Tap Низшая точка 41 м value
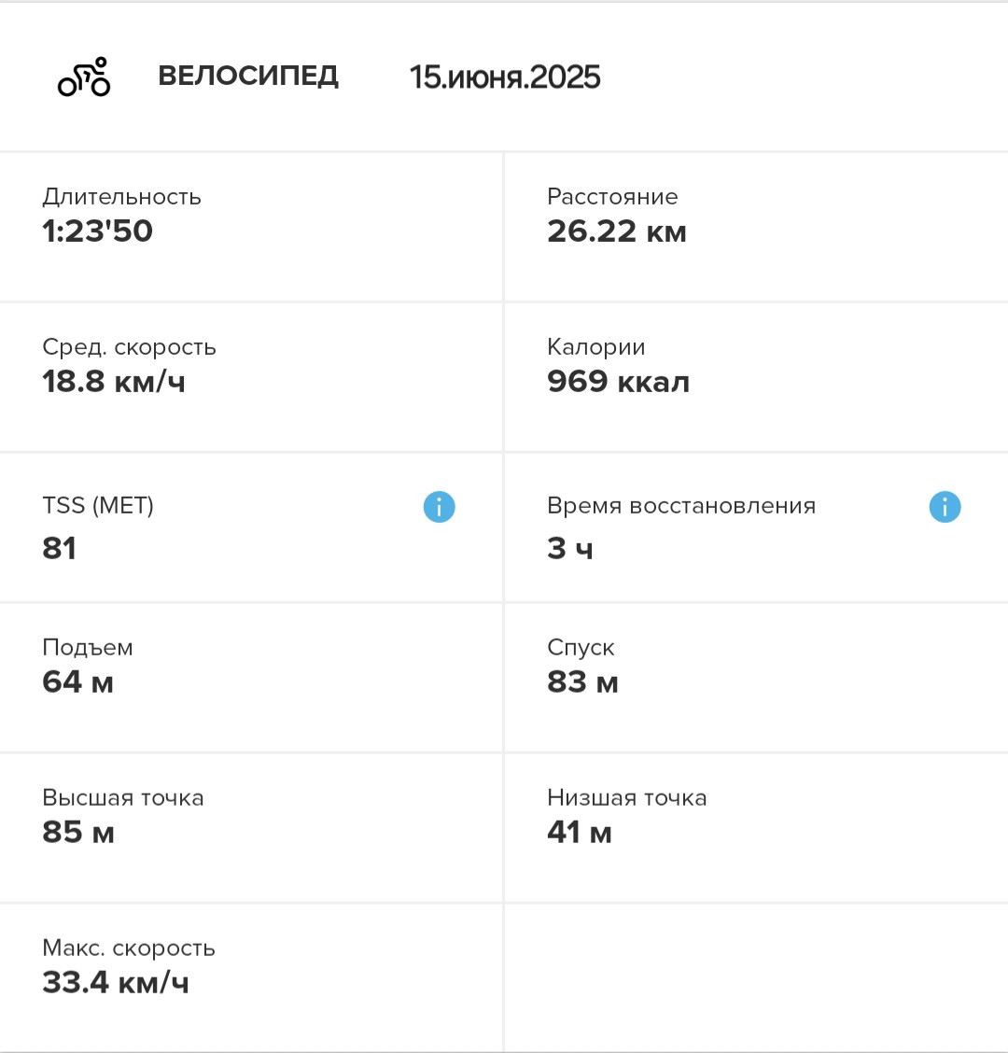 [580, 832]
